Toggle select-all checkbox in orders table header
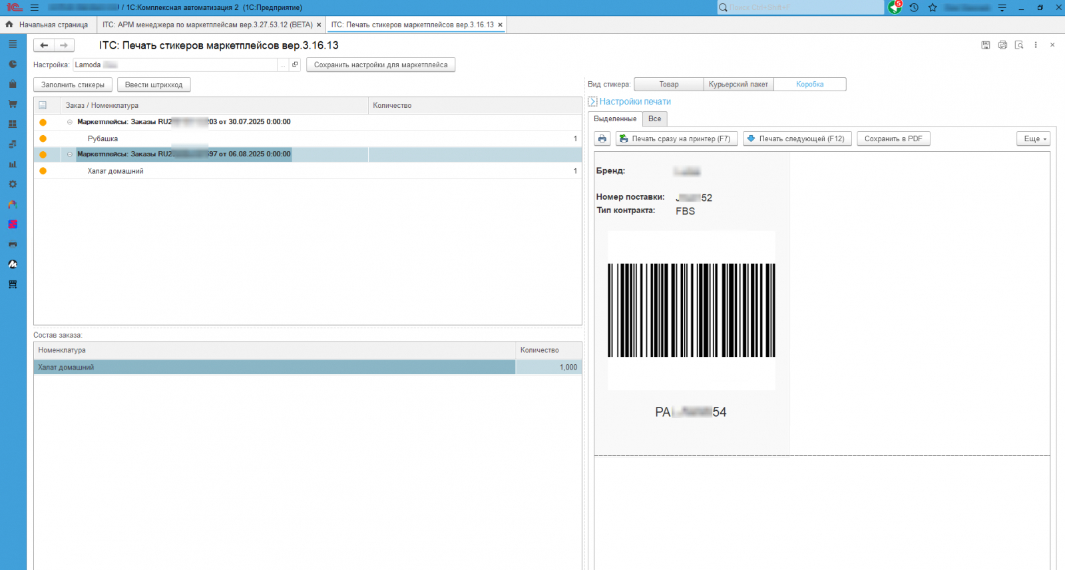Image resolution: width=1065 pixels, height=570 pixels. tap(43, 105)
